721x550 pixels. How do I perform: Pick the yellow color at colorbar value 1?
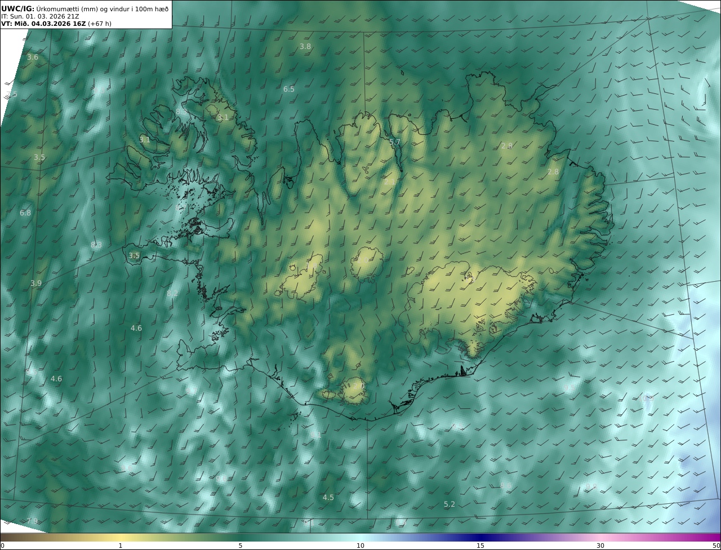coord(121,537)
